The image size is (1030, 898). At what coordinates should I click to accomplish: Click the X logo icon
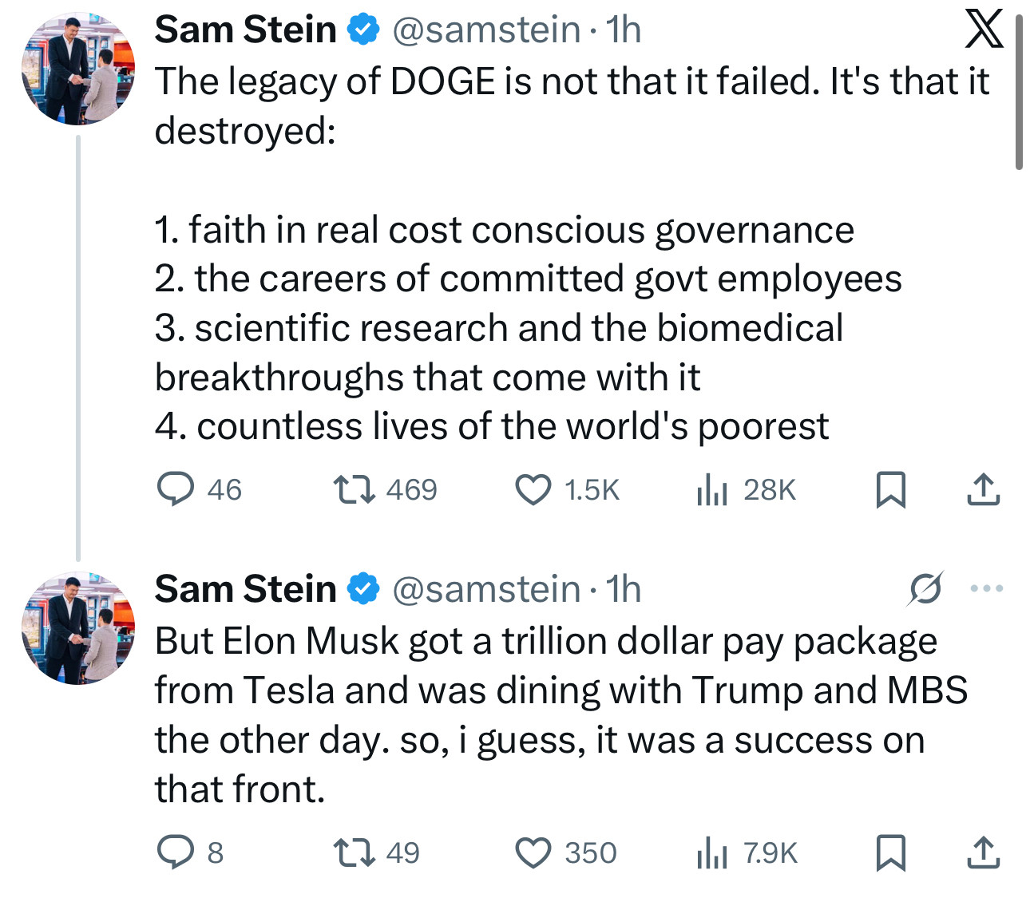point(984,30)
